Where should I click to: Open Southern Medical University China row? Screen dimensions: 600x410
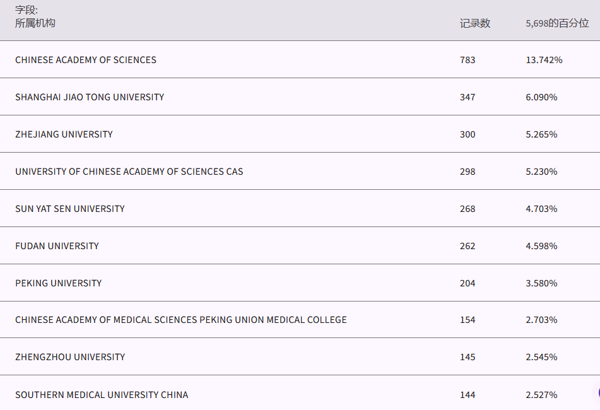[102, 395]
